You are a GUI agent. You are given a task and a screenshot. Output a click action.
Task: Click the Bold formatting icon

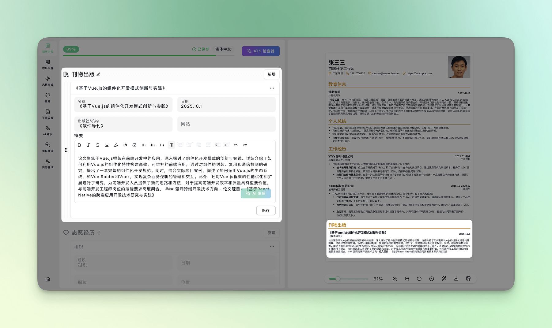click(x=79, y=145)
